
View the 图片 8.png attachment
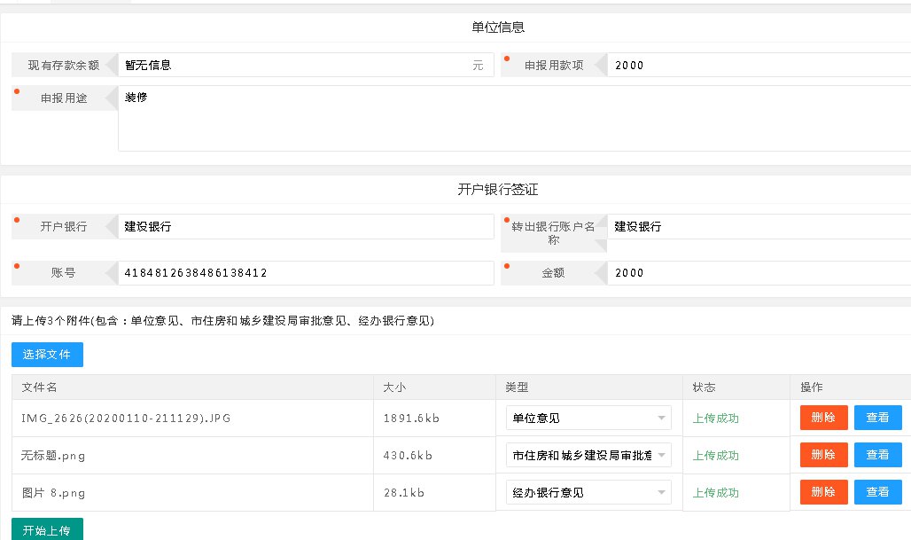pyautogui.click(x=877, y=492)
